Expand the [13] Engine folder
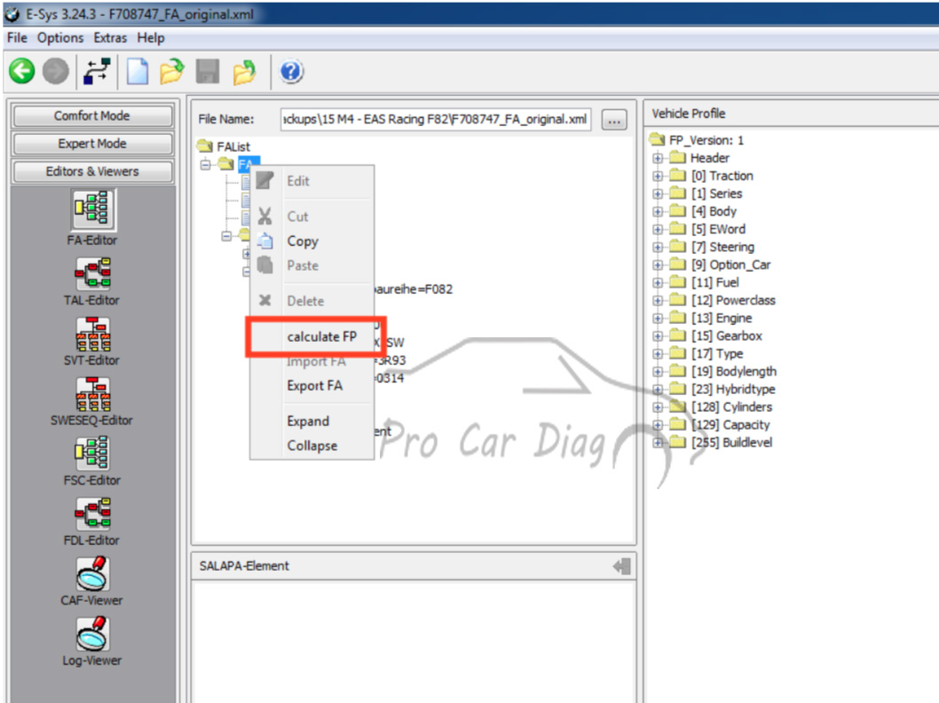The height and width of the screenshot is (703, 939). (658, 318)
